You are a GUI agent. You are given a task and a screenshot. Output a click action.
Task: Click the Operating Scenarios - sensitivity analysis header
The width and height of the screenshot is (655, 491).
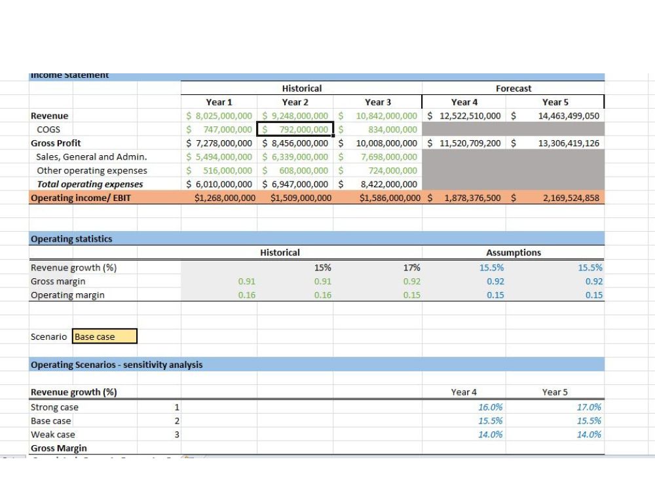[x=316, y=365]
